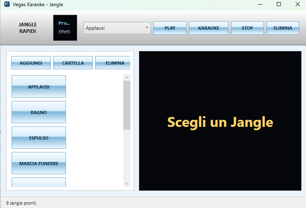
Task: Click the '9 Jangle pronti.' status text
Action: [21, 203]
